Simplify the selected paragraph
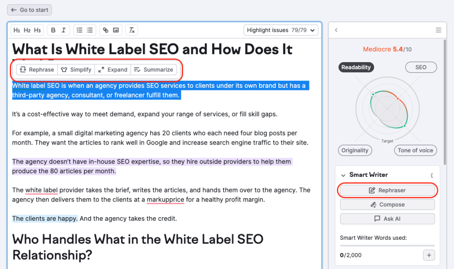Screen dimensions: 454x269 point(76,70)
